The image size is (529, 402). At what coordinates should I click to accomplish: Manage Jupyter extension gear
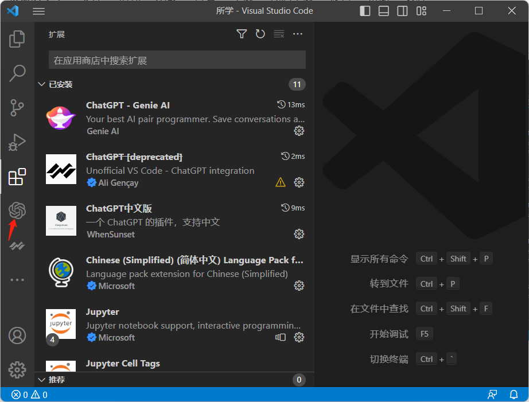(299, 337)
